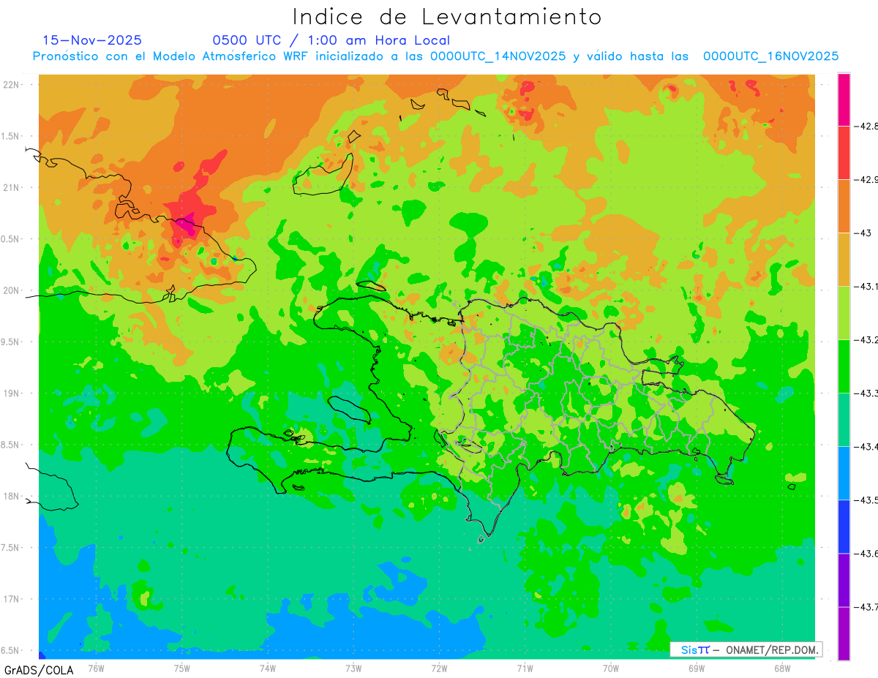The width and height of the screenshot is (878, 678).
Task: Click the orange swatch between -42.9 and -43
Action: (x=844, y=206)
